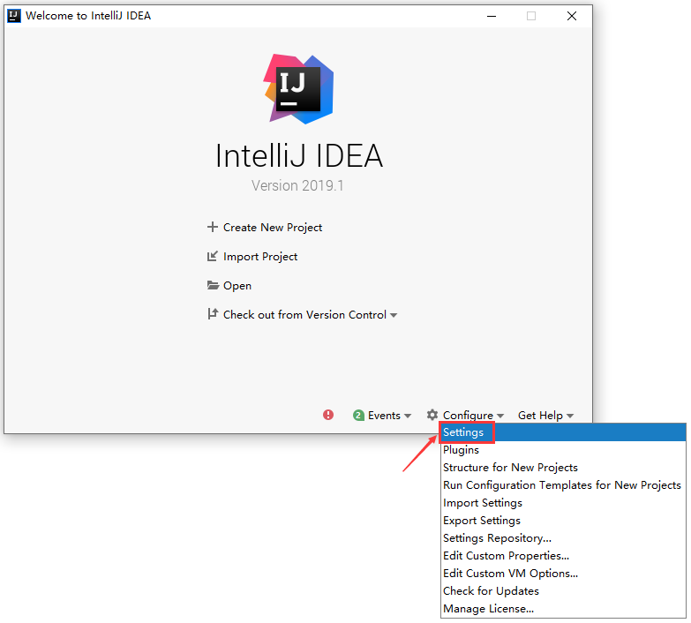Open the Get Help dropdown
691x623 pixels.
pyautogui.click(x=547, y=417)
